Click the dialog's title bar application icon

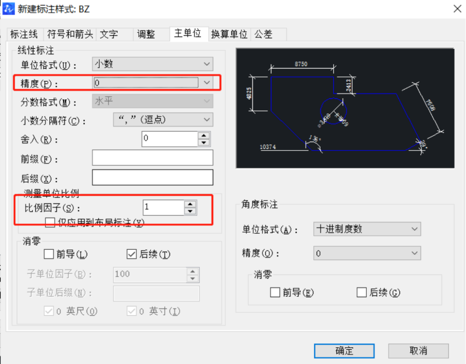pos(9,9)
